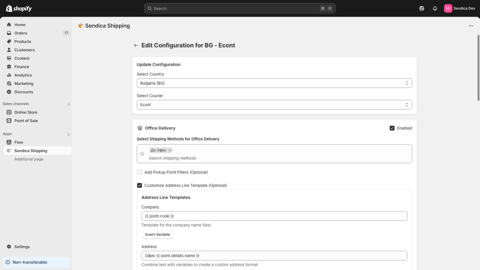
Task: Expand the Sales channels section
Action: click(x=69, y=104)
